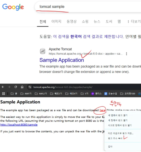Switch to the 이미지 search tab
Image resolution: width=141 pixels, height=152 pixels.
(56, 22)
